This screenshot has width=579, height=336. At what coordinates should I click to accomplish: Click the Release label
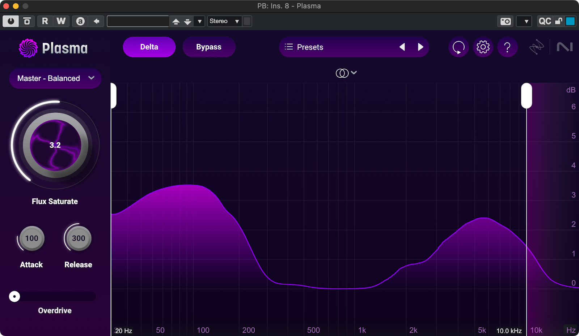(x=78, y=265)
